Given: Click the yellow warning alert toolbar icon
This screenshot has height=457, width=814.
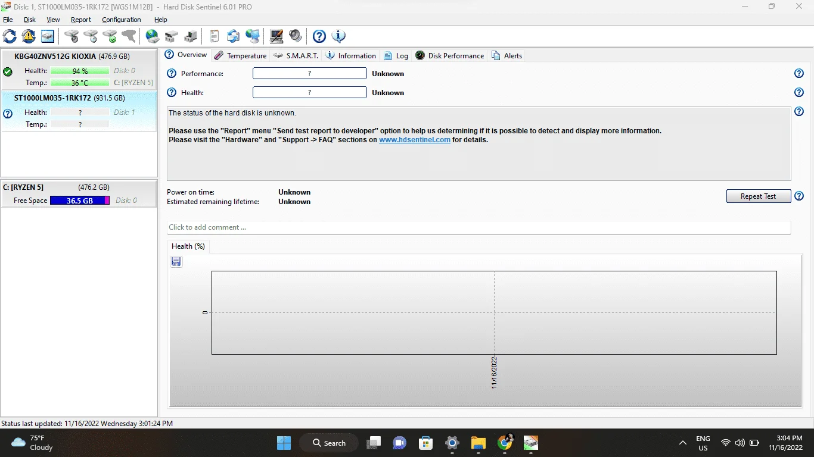Looking at the screenshot, I should coord(29,36).
